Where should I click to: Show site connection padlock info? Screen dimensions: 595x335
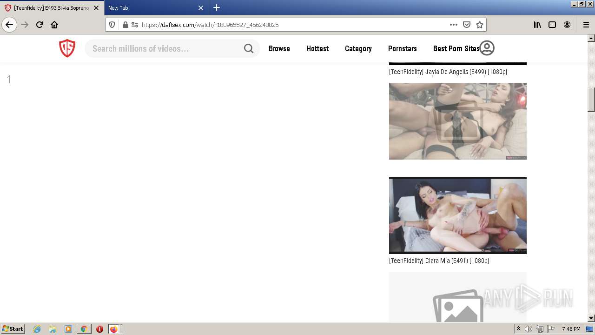(125, 25)
